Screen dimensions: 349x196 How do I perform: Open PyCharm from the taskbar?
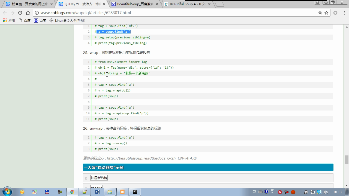pyautogui.click(x=135, y=192)
